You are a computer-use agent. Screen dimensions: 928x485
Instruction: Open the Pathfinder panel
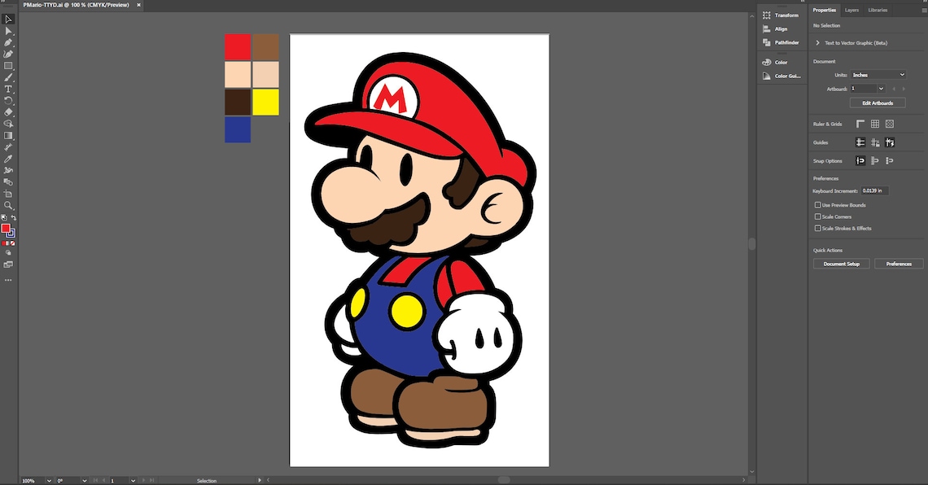pyautogui.click(x=779, y=42)
